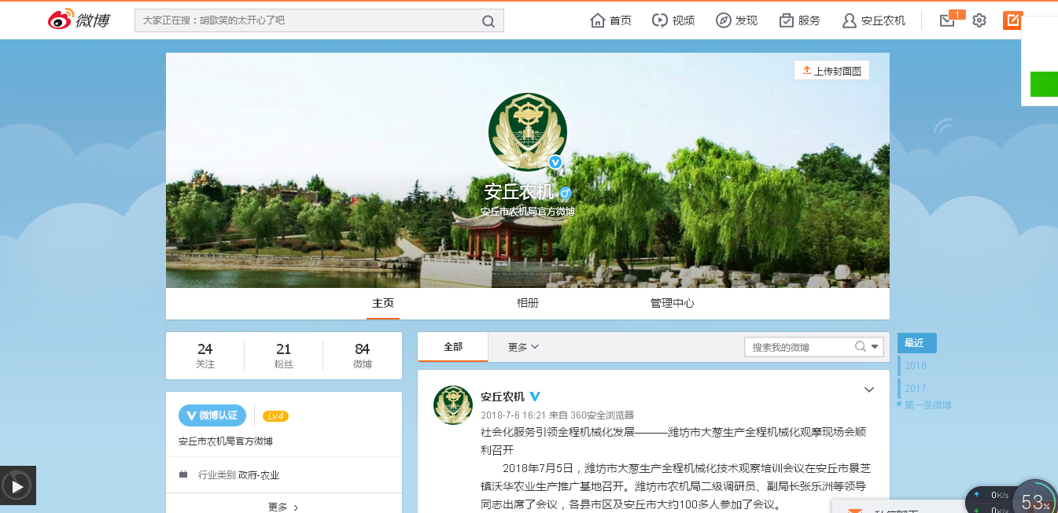Click the Weibo logo
Viewport: 1058px width, 513px height.
pyautogui.click(x=79, y=20)
